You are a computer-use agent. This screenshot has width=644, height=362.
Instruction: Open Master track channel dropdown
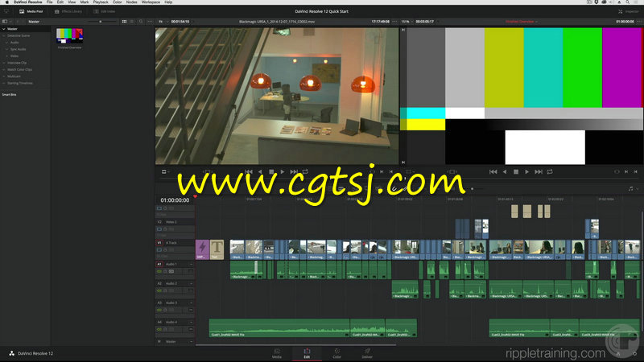coord(191,341)
